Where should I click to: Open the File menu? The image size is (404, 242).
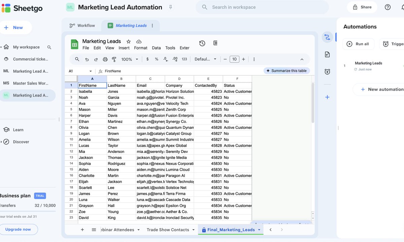click(86, 48)
